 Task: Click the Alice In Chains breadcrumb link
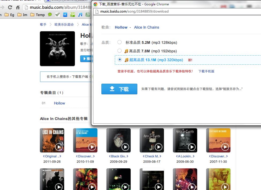(x=87, y=25)
